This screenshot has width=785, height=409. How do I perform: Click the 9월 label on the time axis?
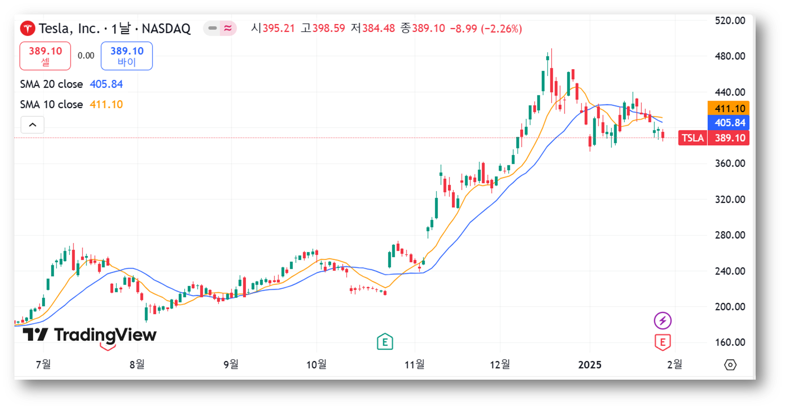[231, 365]
